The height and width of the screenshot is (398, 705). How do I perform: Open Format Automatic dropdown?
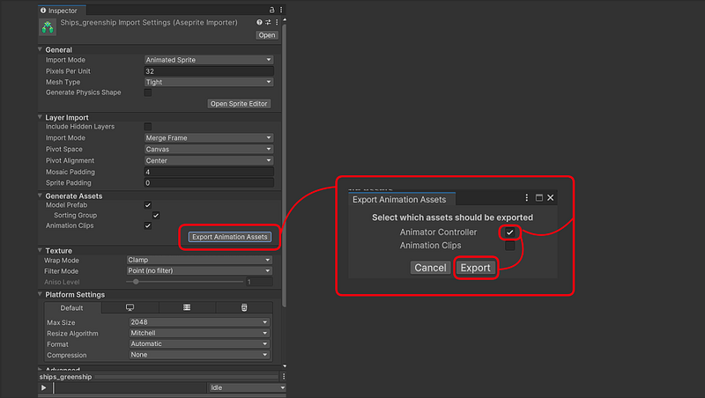[x=199, y=343]
